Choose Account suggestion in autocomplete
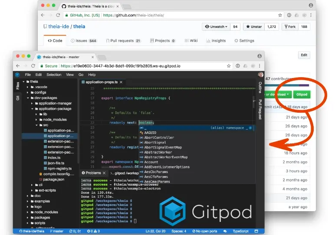 click(151, 162)
